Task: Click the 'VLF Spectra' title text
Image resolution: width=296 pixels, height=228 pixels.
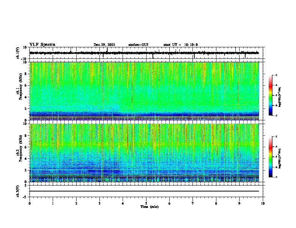Action: tap(42, 45)
